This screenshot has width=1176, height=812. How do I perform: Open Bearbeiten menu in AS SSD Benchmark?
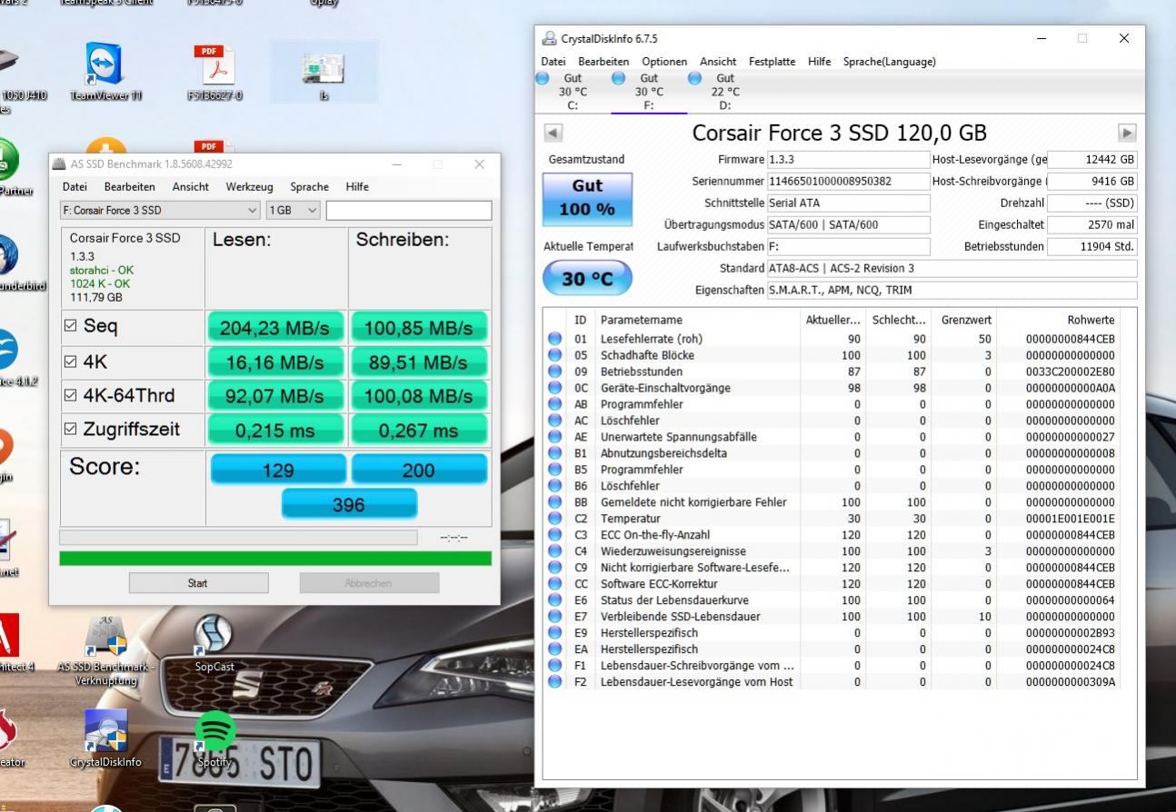point(129,187)
